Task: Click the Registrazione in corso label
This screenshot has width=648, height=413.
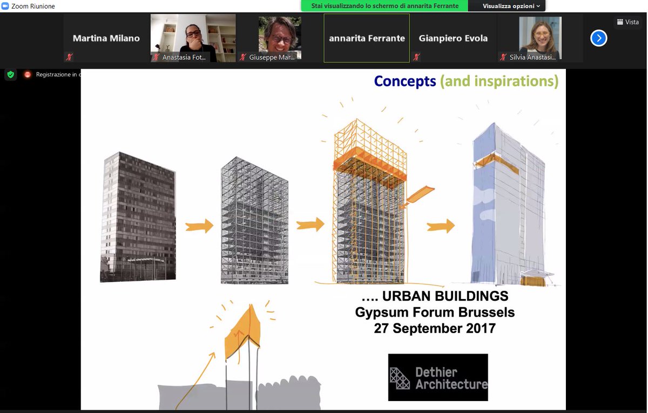Action: 58,75
